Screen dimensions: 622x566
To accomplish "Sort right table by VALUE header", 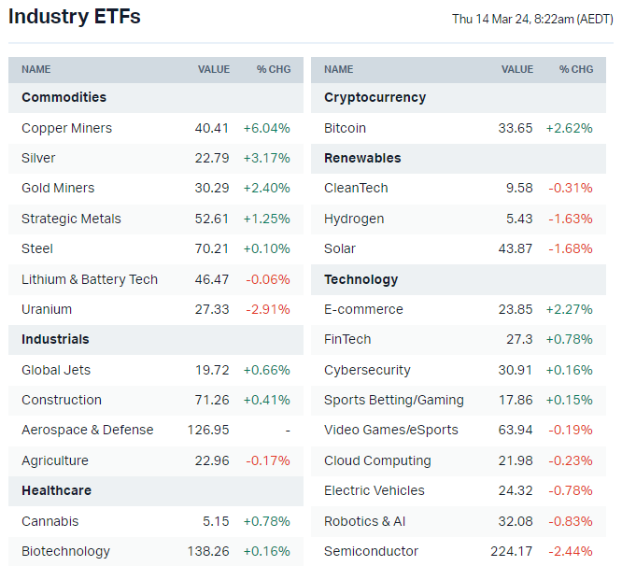I will pos(516,69).
